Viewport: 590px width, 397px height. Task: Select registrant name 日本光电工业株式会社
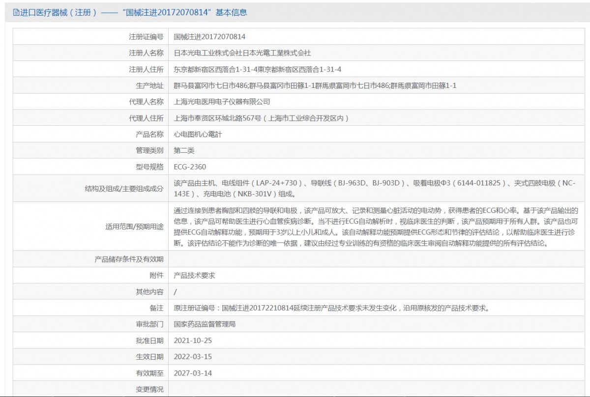point(208,53)
